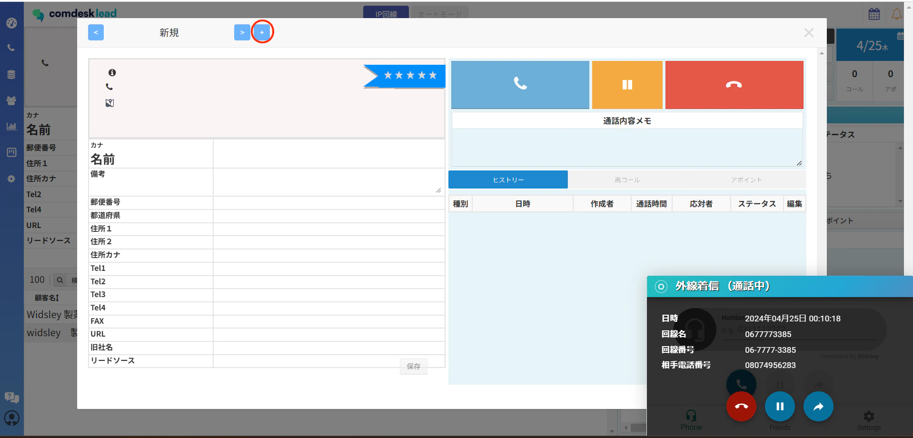Click the info icon in contact card
This screenshot has height=438, width=913.
[x=112, y=72]
